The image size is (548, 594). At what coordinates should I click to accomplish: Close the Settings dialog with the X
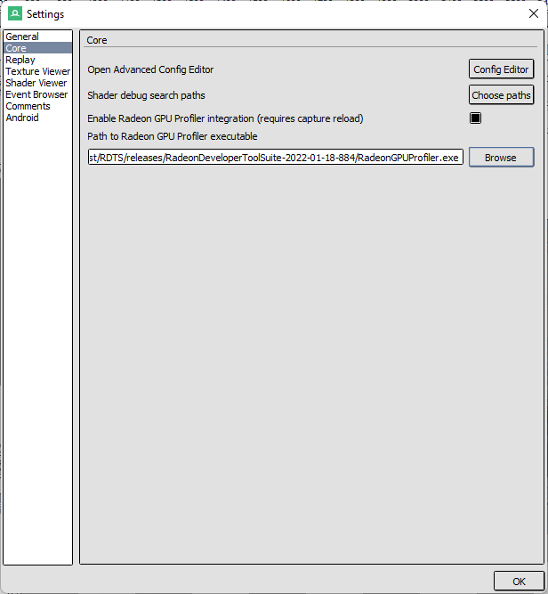point(533,13)
